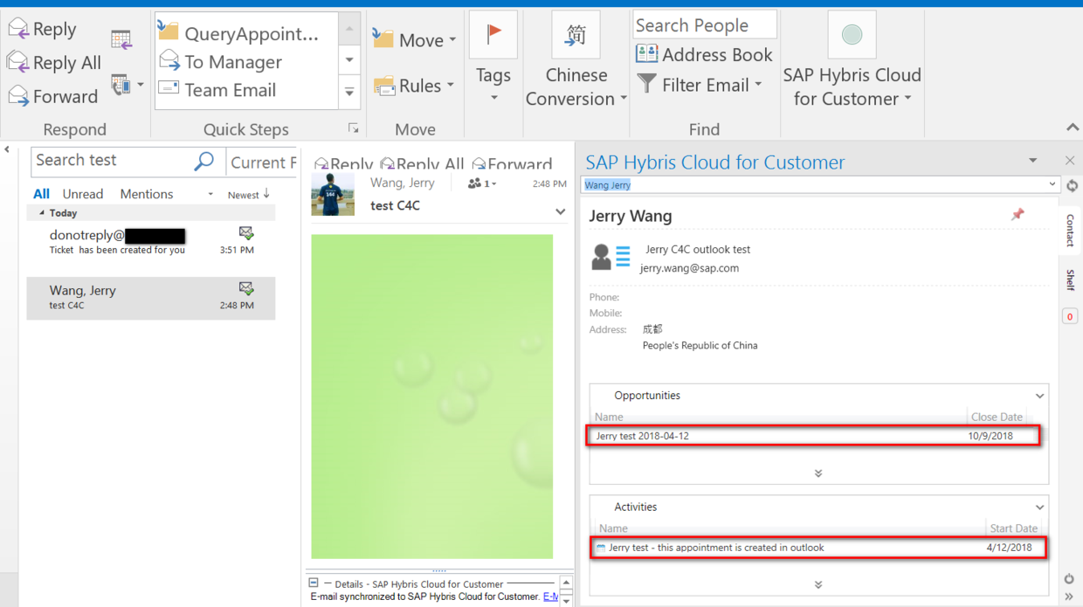Open the Tags flag menu
Viewport: 1083px width, 607px height.
[493, 59]
